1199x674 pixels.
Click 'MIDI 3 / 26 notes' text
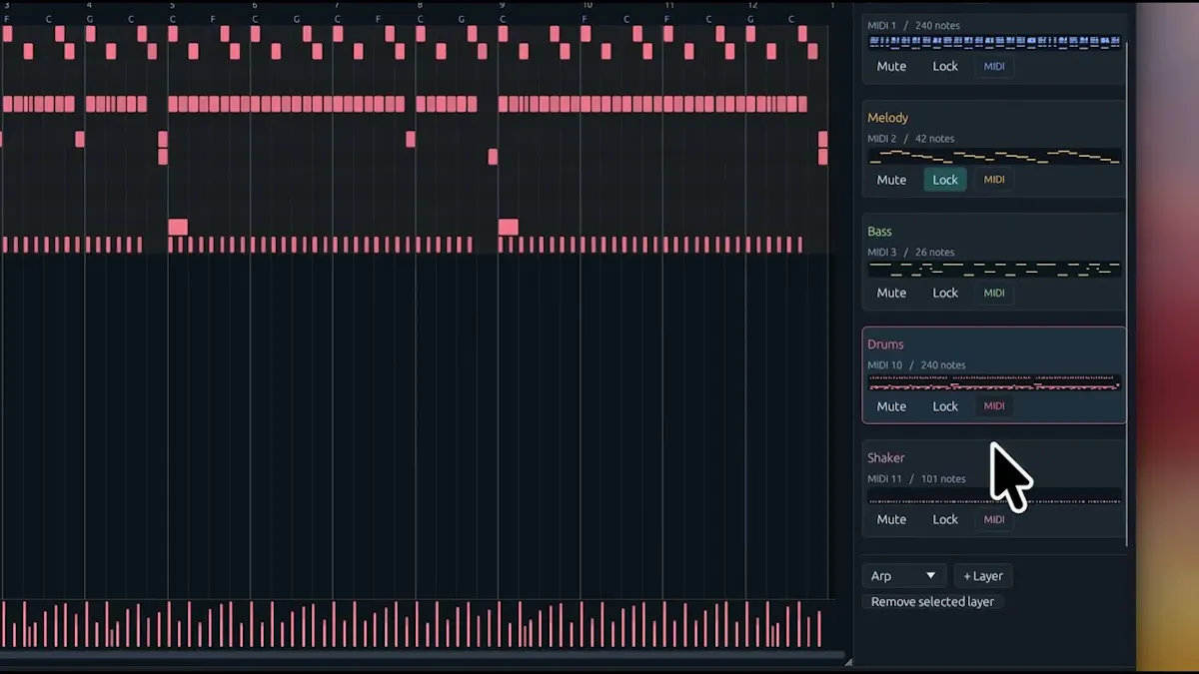(910, 253)
